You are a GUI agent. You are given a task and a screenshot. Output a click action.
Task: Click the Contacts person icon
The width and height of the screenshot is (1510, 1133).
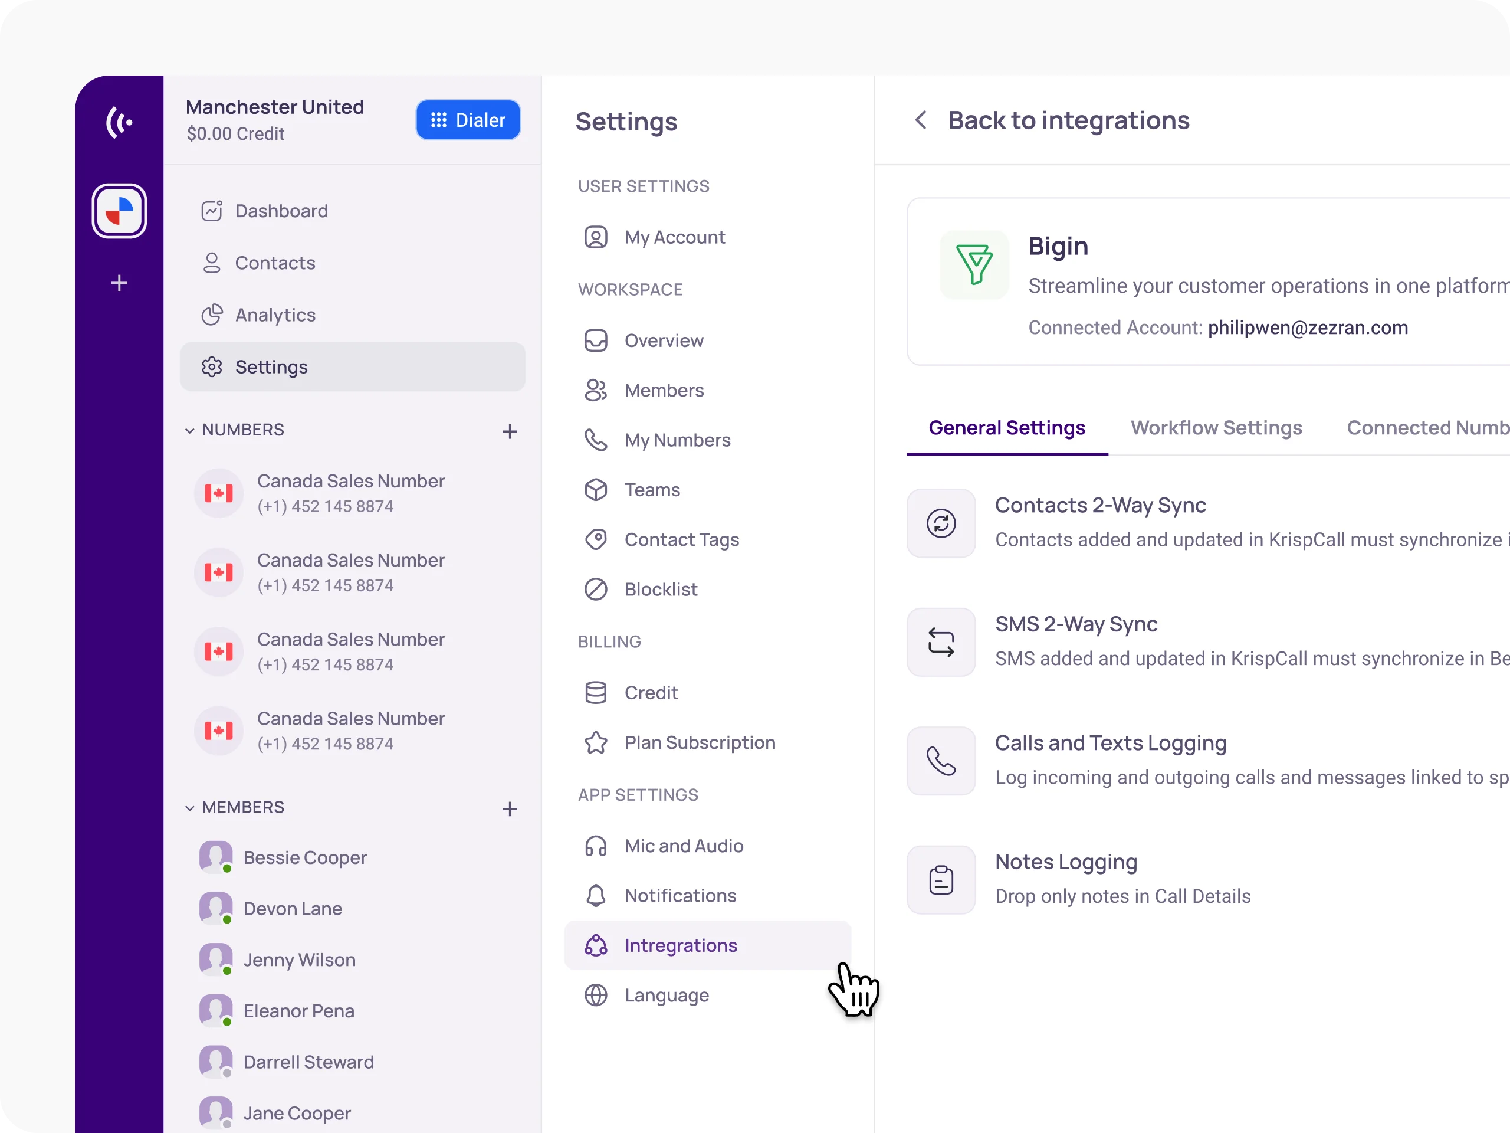click(212, 263)
